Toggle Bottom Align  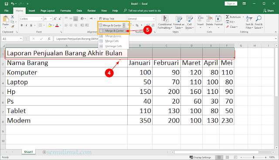75,18
